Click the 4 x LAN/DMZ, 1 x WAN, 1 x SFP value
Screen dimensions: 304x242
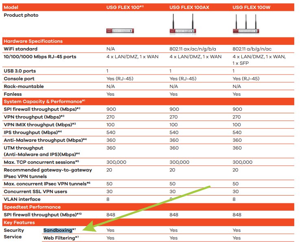[x=259, y=60]
